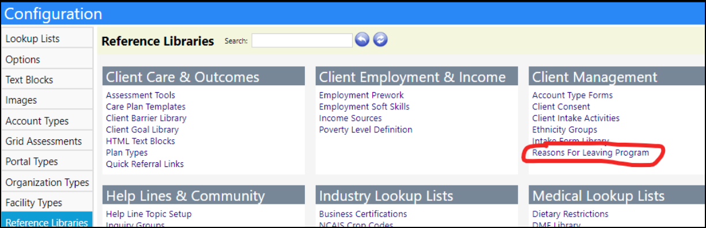Image resolution: width=706 pixels, height=228 pixels.
Task: Open Assessment Tools link
Action: [x=141, y=95]
